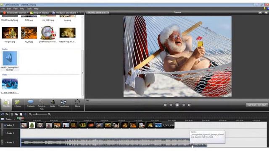The width and height of the screenshot is (269, 151).
Task: Select the blue video clip ending Video 1
Action: tap(164, 125)
